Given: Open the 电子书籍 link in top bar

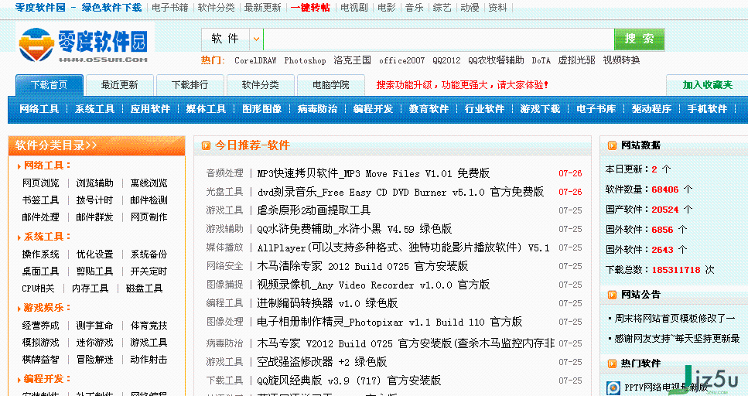Looking at the screenshot, I should coord(170,8).
